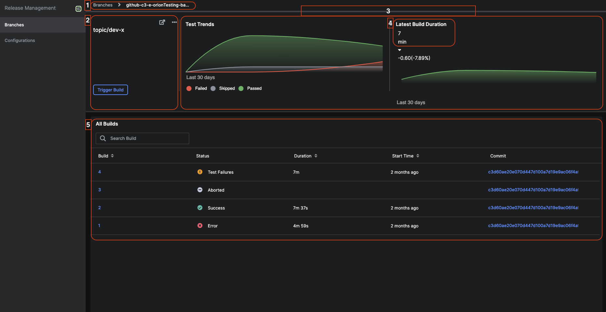This screenshot has width=606, height=312.
Task: Open the three-dot more options menu
Action: (x=174, y=22)
